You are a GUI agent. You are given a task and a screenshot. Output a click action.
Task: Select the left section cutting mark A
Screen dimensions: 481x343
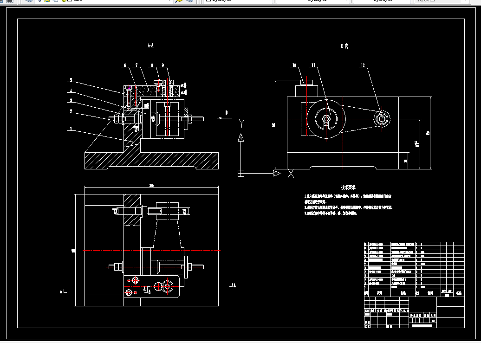point(63,291)
